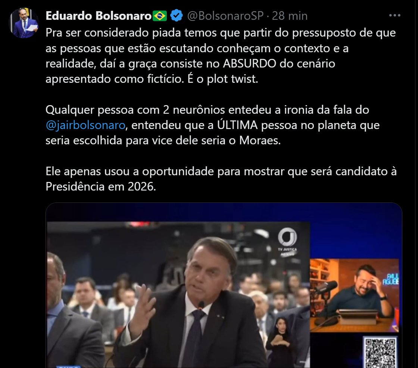418x368 pixels.
Task: Click the QR code in the video
Action: (380, 353)
